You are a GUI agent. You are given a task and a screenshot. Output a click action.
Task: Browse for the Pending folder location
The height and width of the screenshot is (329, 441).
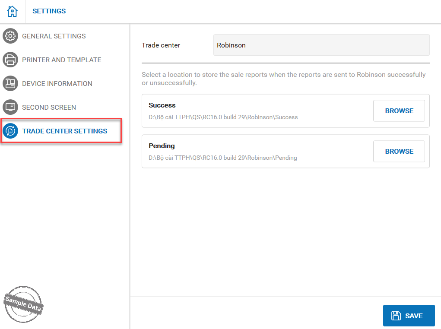399,151
